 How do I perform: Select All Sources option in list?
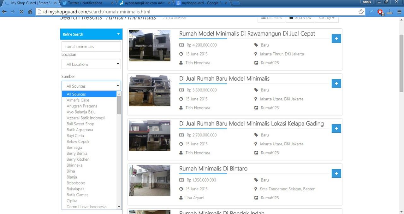click(89, 94)
